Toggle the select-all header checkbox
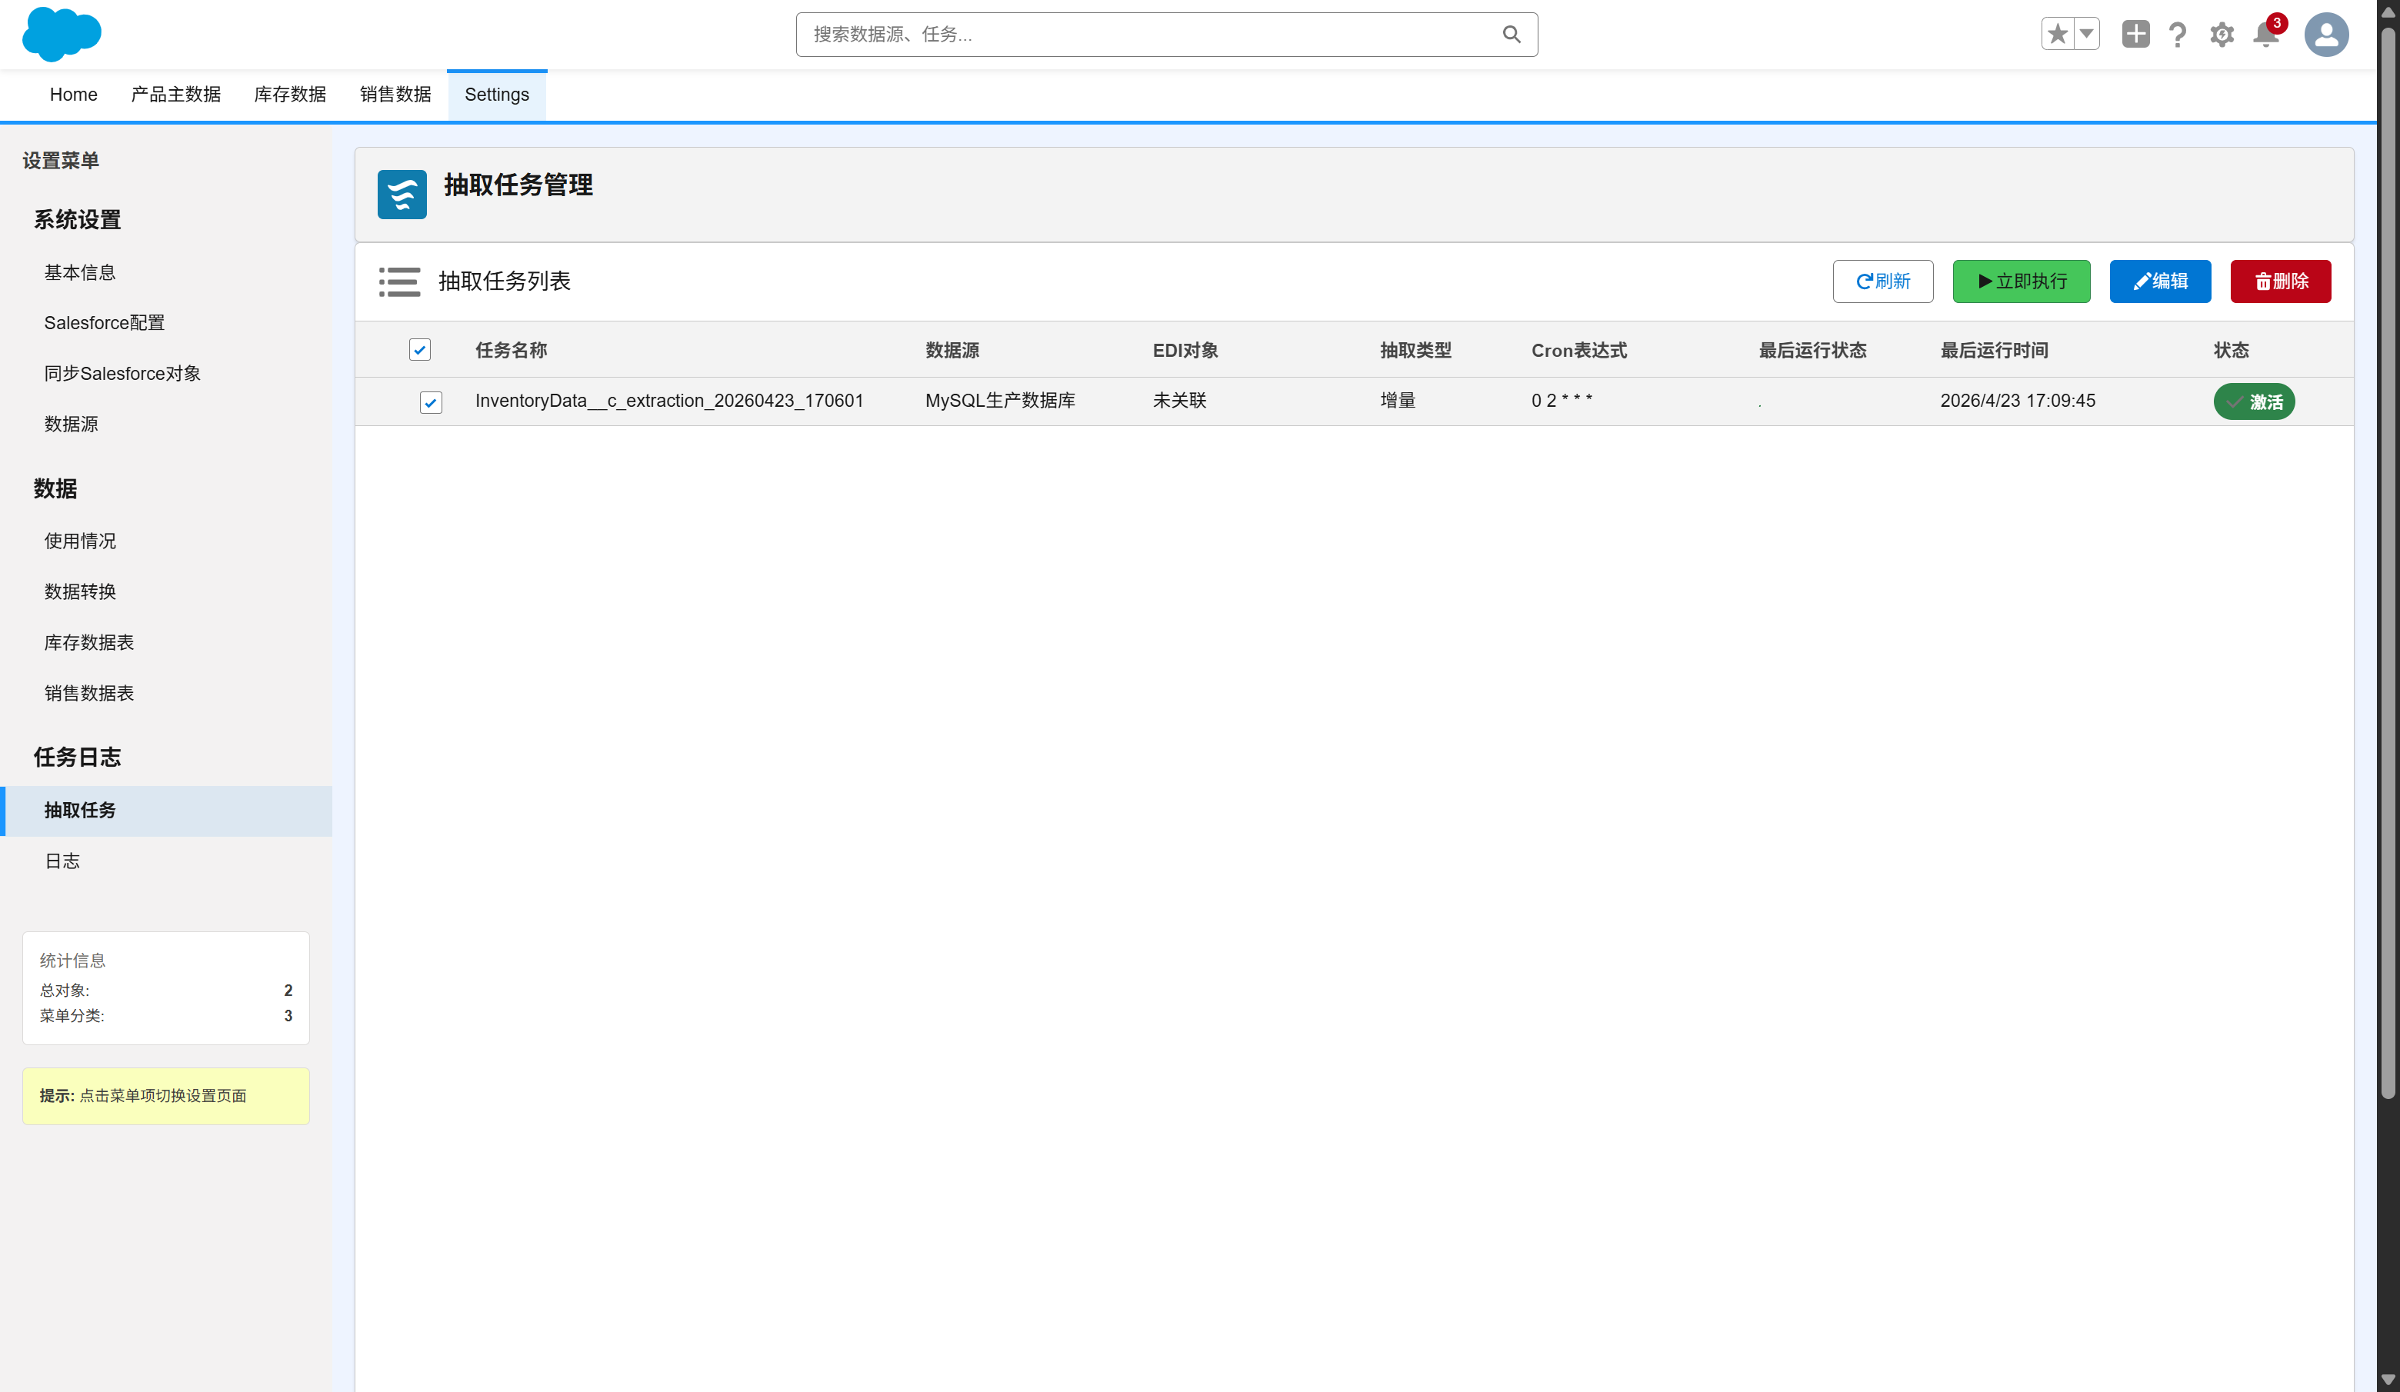 coord(420,351)
